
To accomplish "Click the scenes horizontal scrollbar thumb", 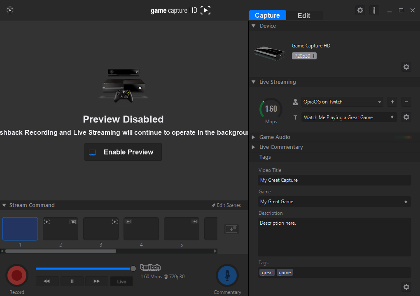I will pos(61,251).
